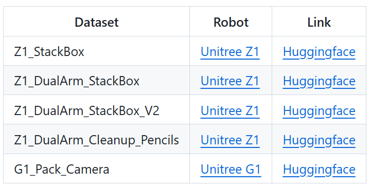This screenshot has width=370, height=187.
Task: Open Unitree Z1 link for Z1_StackBox
Action: [x=230, y=52]
